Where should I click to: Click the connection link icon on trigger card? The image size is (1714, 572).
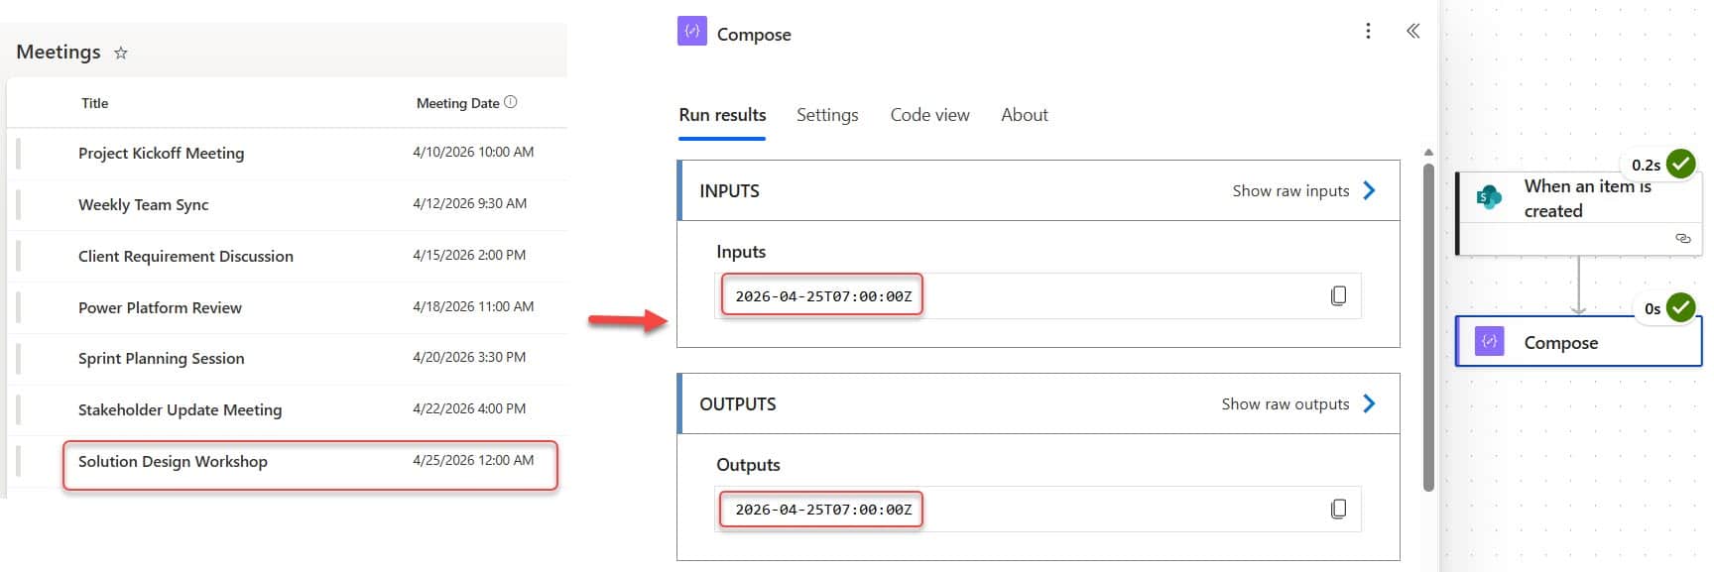pos(1682,238)
